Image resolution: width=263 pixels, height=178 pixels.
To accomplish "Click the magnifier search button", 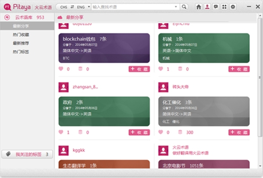I will click(x=184, y=7).
